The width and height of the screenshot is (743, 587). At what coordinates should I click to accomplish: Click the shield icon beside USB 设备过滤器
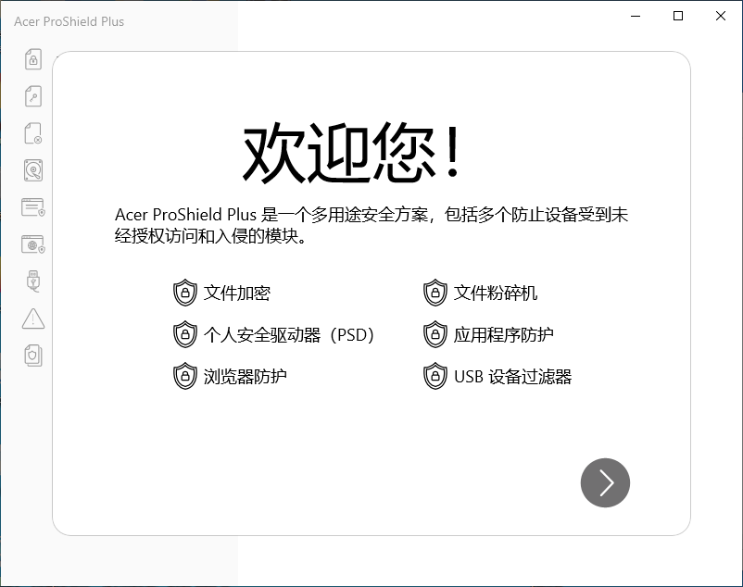[435, 376]
